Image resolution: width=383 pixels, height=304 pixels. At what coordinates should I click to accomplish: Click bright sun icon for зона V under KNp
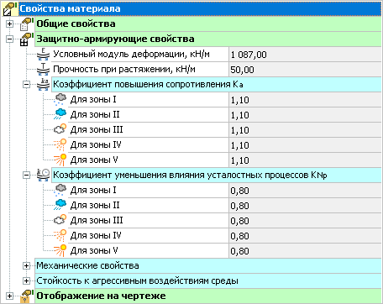click(x=60, y=251)
